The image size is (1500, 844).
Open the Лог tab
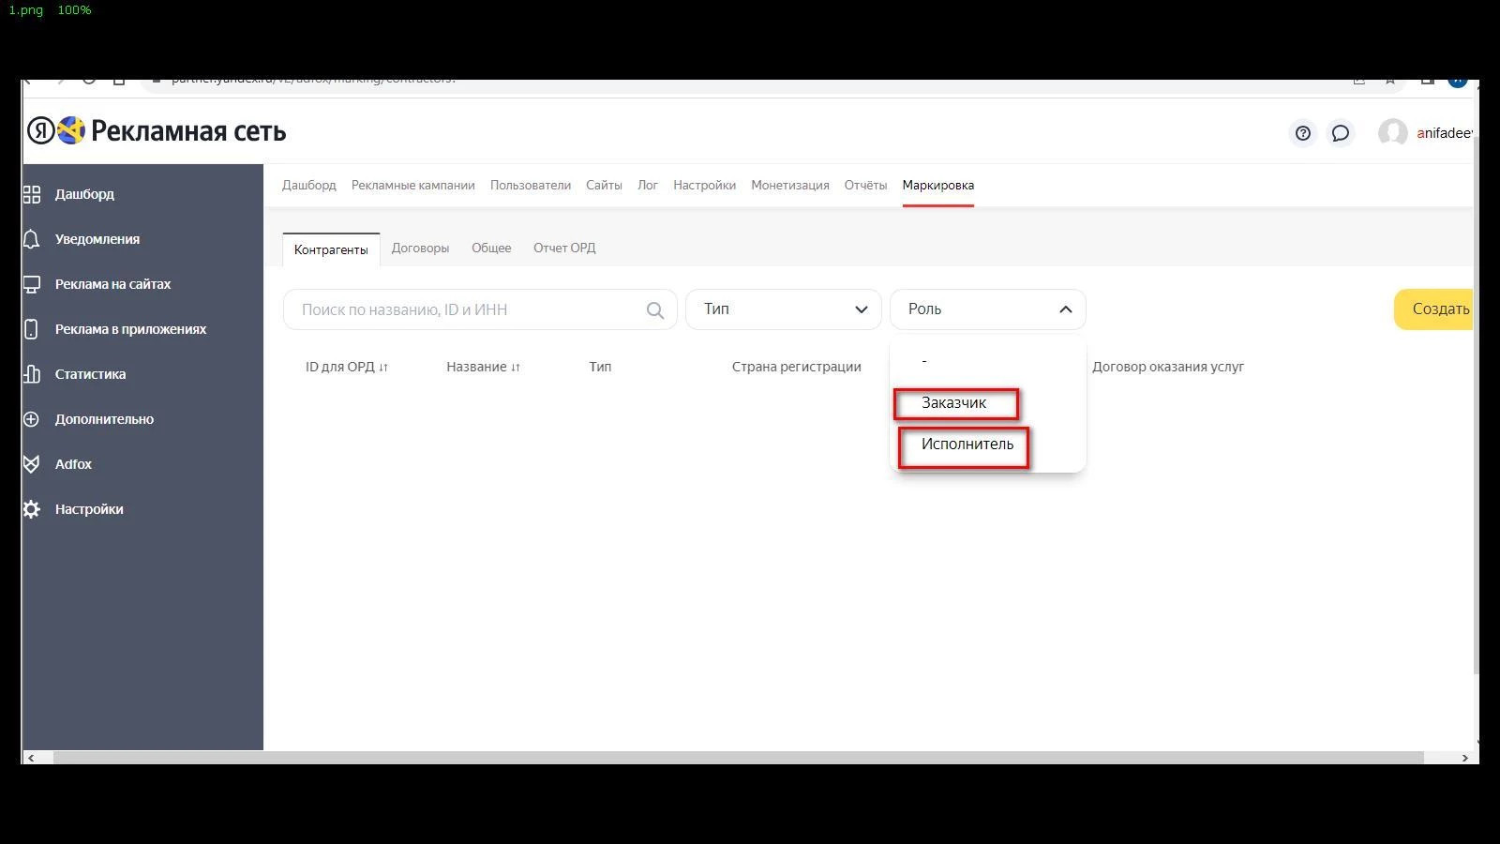pyautogui.click(x=648, y=186)
